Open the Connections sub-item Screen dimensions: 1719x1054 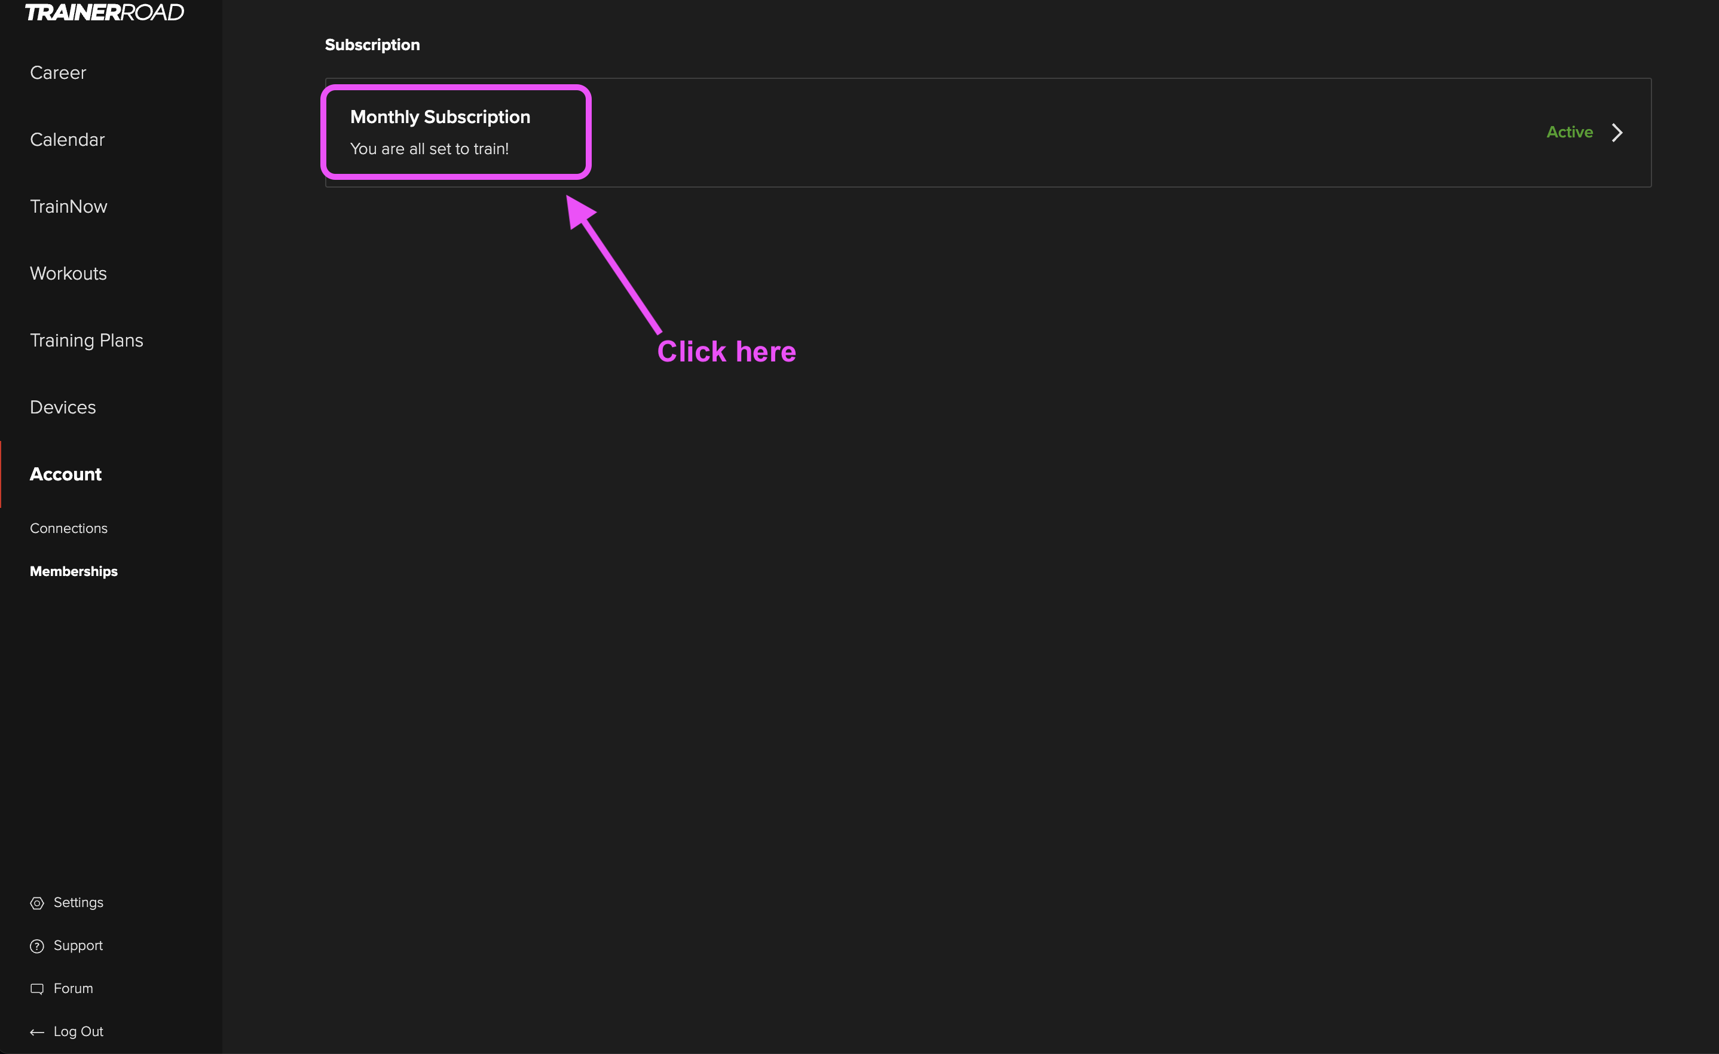pyautogui.click(x=68, y=528)
